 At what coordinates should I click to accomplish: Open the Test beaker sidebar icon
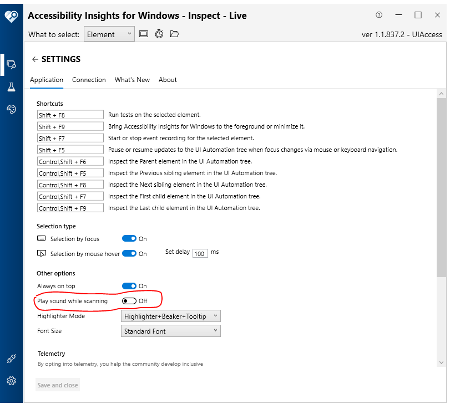pos(11,87)
